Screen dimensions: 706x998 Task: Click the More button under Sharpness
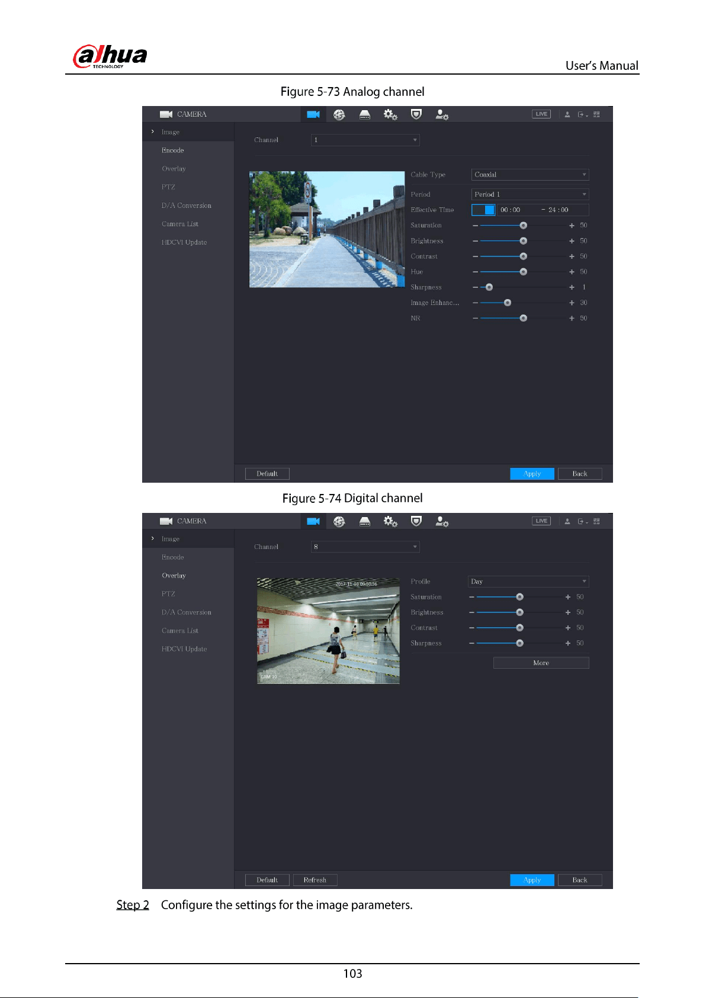pyautogui.click(x=541, y=663)
